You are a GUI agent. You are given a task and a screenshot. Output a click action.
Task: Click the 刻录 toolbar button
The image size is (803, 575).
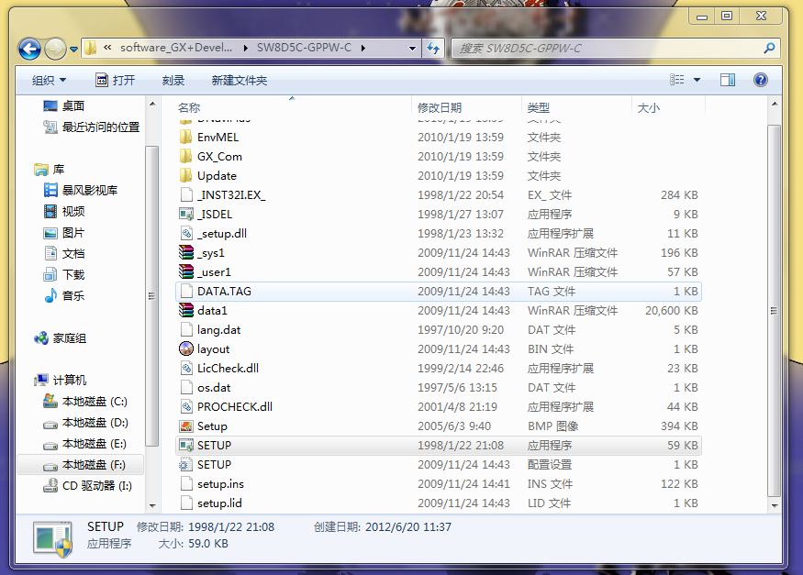click(173, 81)
